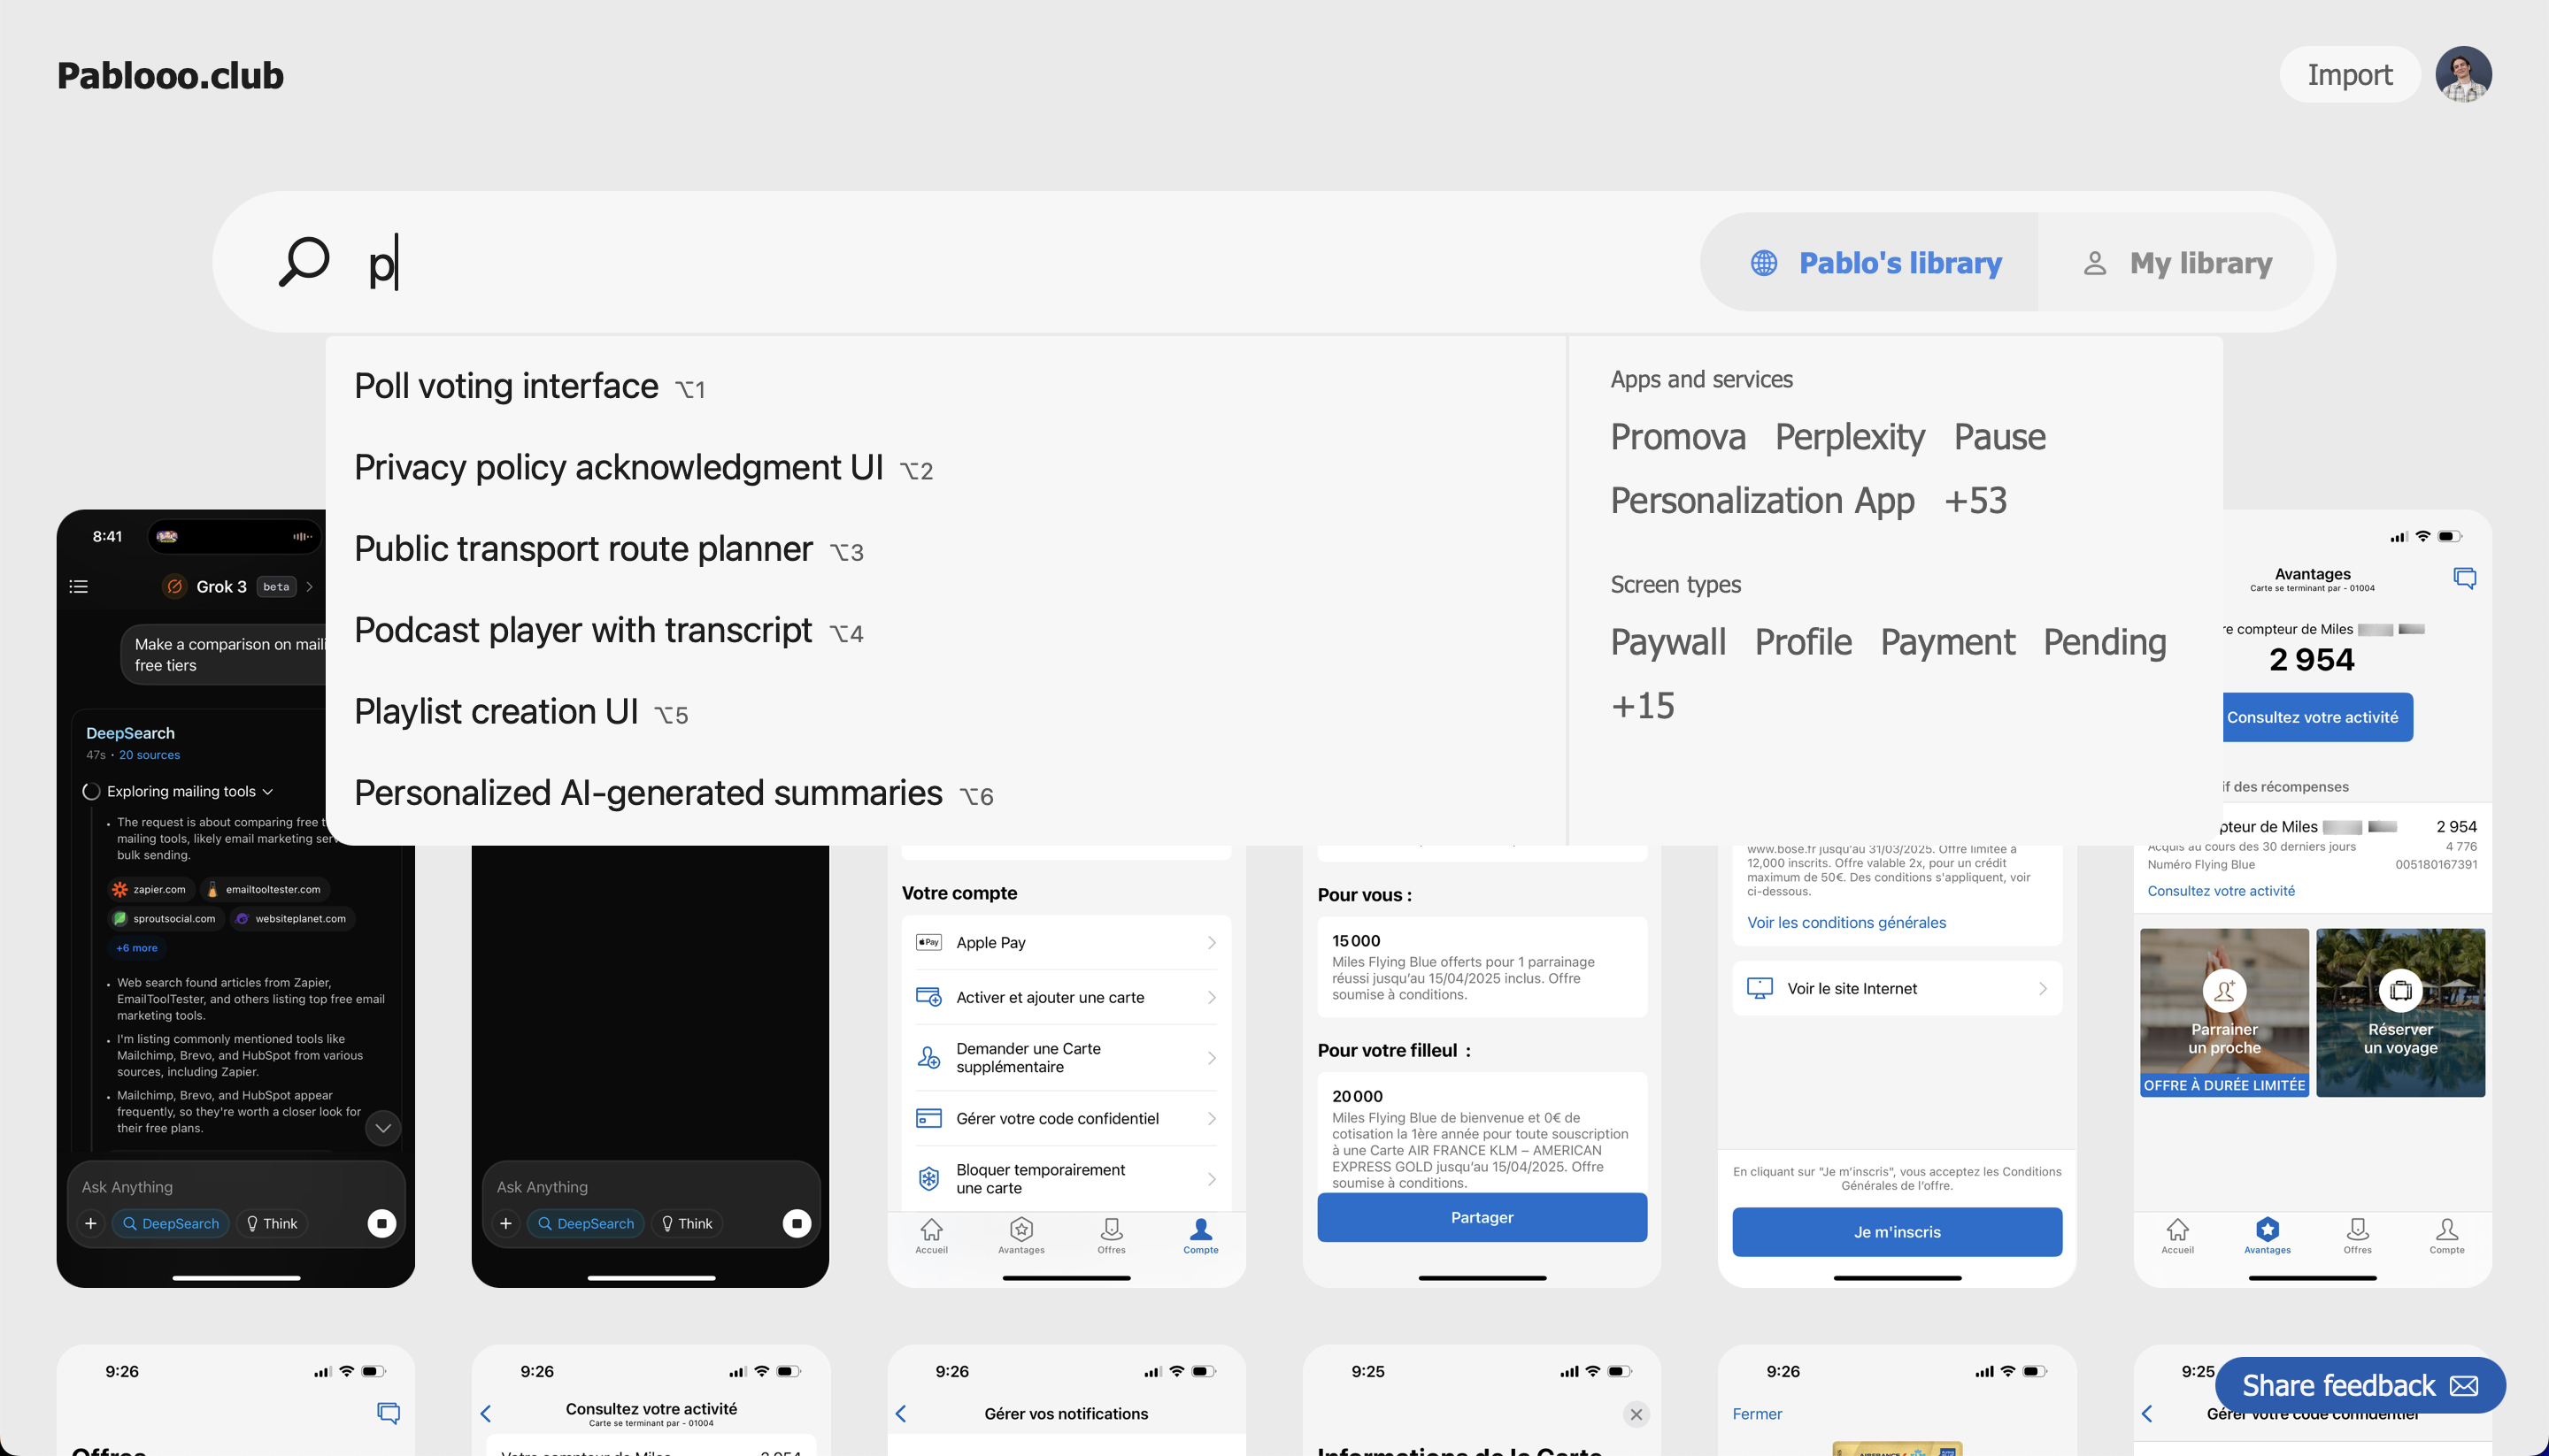This screenshot has height=1456, width=2549.
Task: Choose Podcast player with transcript suggestion
Action: click(x=608, y=630)
